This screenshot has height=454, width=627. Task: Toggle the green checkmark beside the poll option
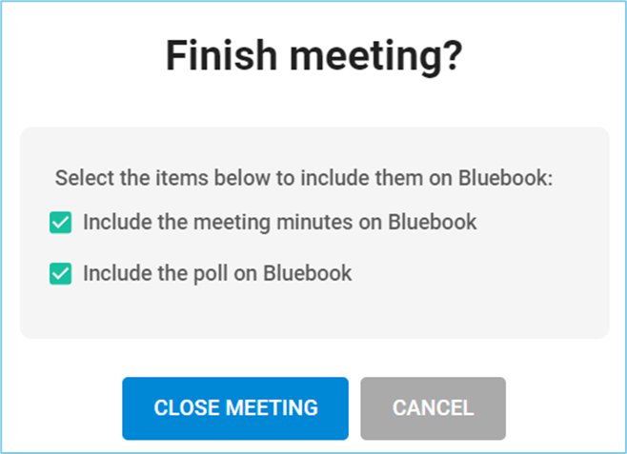(61, 274)
